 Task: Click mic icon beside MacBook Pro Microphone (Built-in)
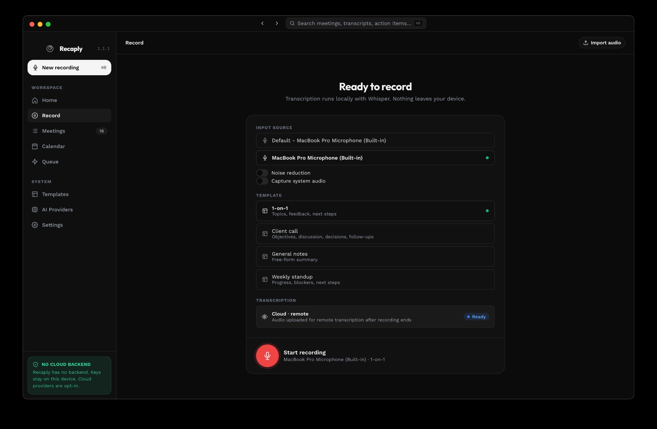click(265, 158)
